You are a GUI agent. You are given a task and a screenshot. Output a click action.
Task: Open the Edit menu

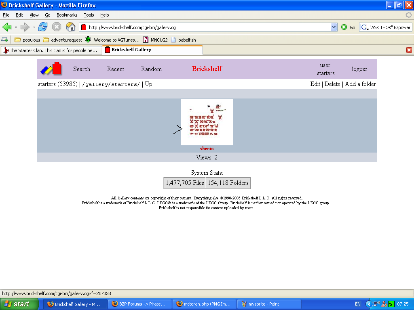(19, 15)
